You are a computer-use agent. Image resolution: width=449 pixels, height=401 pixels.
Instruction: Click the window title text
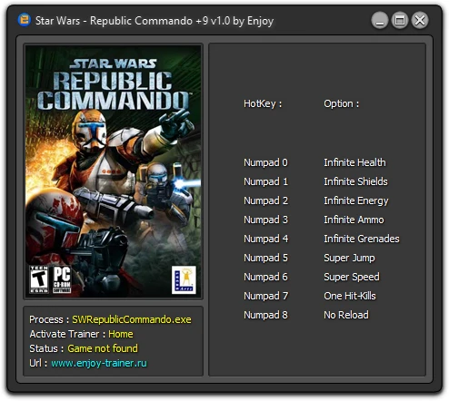155,21
